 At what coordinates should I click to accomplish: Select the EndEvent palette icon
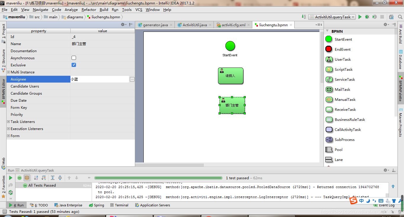click(x=329, y=49)
